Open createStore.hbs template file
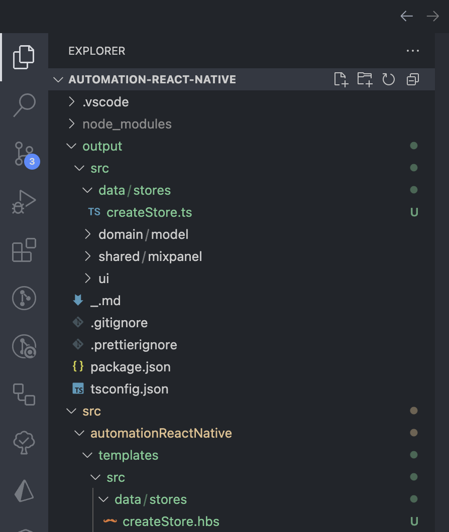Image resolution: width=449 pixels, height=532 pixels. tap(171, 521)
